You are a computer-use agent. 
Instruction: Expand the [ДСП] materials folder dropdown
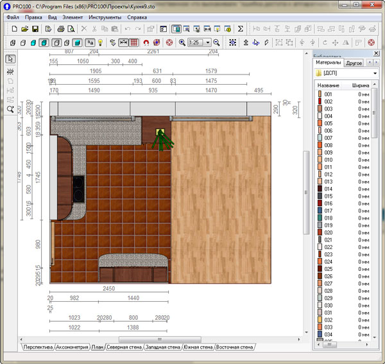click(376, 74)
